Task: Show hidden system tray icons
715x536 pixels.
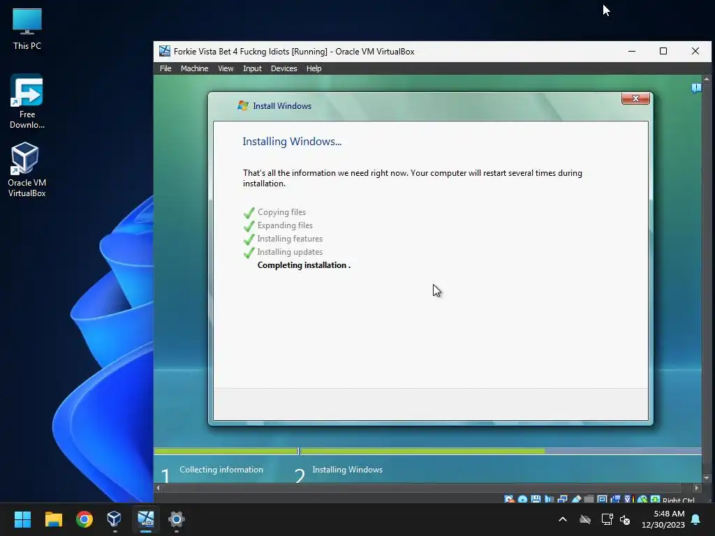Action: tap(563, 519)
